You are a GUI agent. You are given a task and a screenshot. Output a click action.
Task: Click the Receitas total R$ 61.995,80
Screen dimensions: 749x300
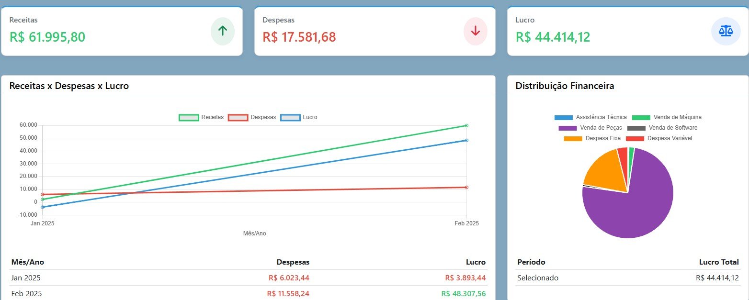[x=47, y=37]
